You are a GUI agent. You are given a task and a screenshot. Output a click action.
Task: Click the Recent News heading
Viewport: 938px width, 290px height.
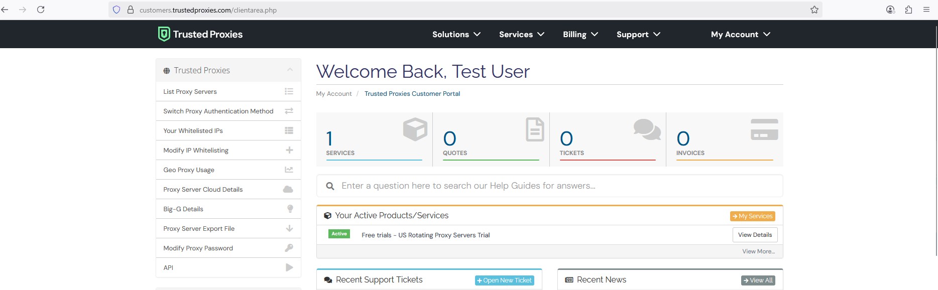[x=602, y=280]
